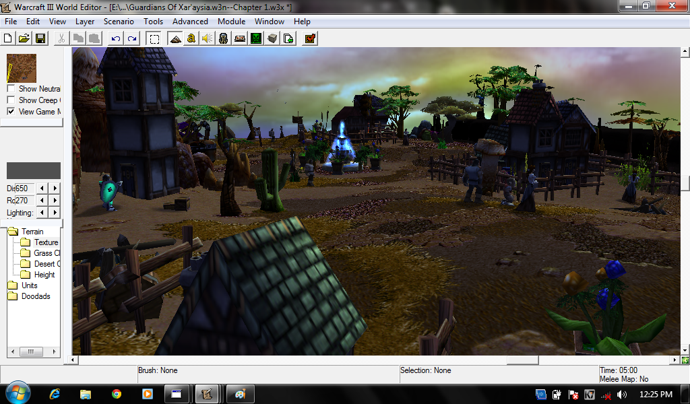The height and width of the screenshot is (404, 690).
Task: Increase the Ro value with right arrow
Action: (55, 201)
